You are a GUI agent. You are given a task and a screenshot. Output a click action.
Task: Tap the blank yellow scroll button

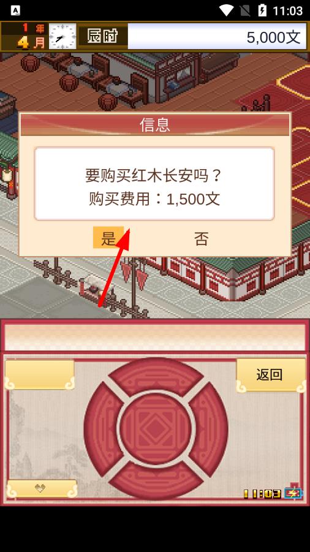coord(40,374)
